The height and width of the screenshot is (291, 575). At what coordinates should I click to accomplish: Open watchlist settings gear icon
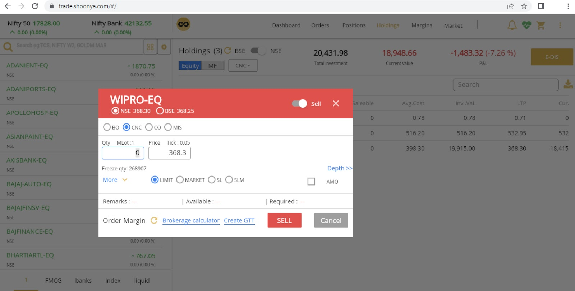(x=164, y=47)
